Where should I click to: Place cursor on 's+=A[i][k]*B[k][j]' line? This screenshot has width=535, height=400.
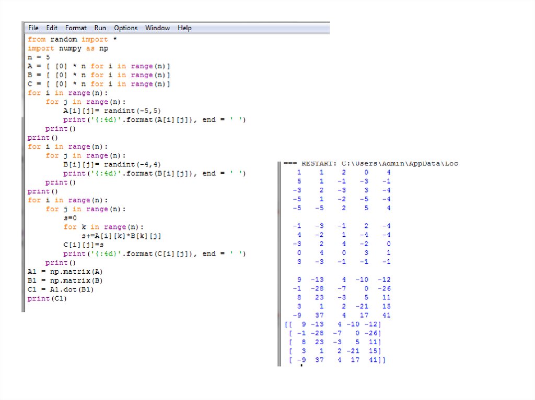tap(121, 236)
